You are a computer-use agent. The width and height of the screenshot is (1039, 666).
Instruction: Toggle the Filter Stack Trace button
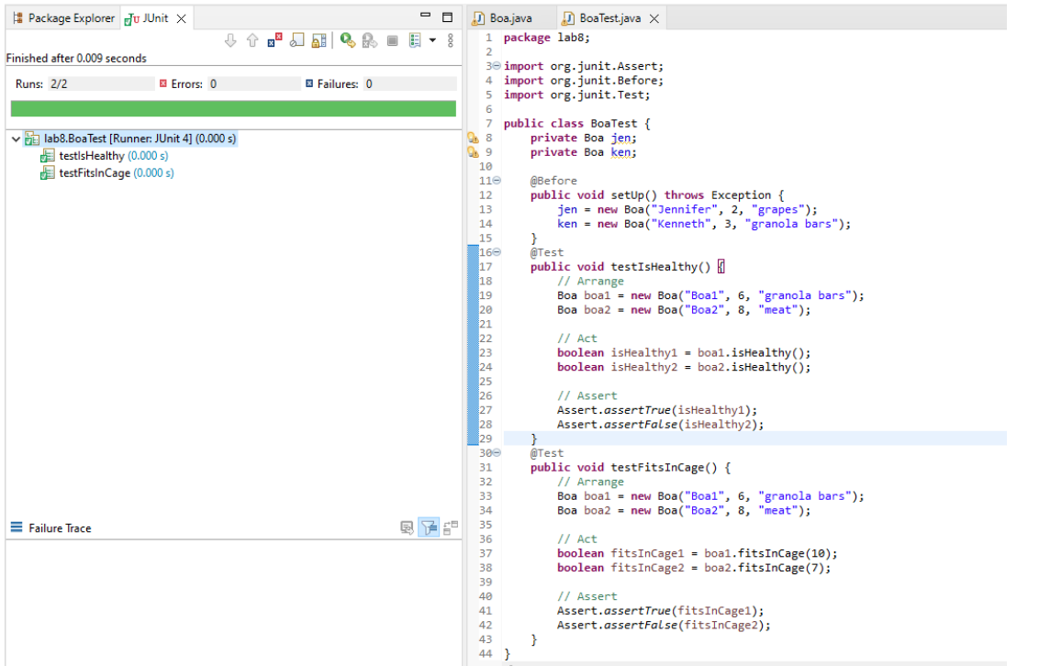(x=429, y=527)
